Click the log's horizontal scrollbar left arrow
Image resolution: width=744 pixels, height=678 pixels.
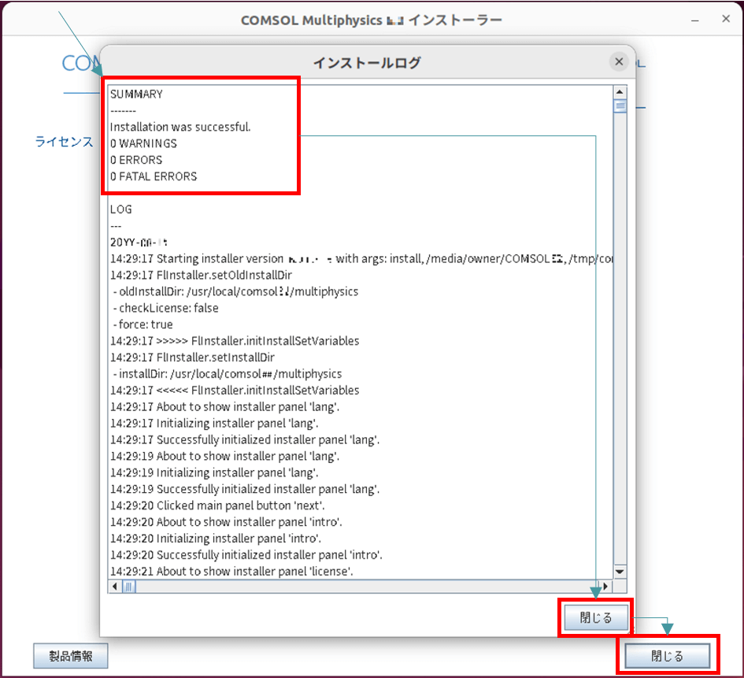click(114, 587)
